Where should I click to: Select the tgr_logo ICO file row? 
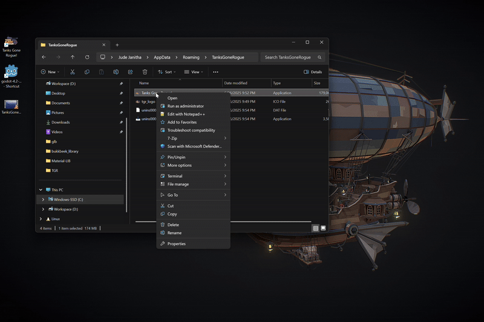(232, 102)
